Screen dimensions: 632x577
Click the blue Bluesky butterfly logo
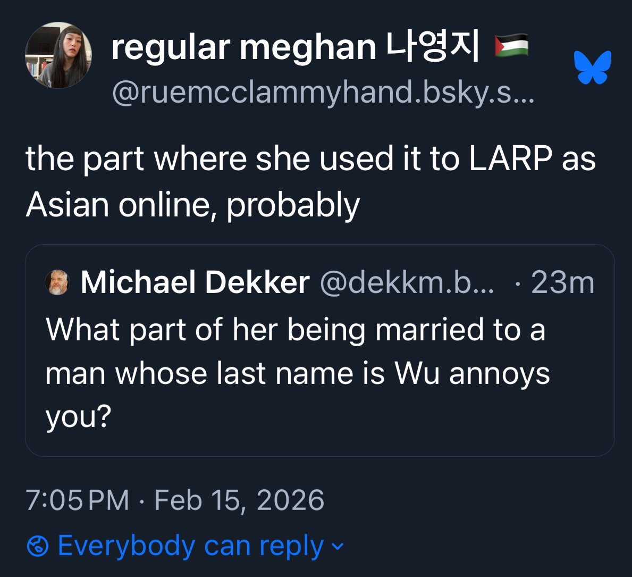click(x=593, y=68)
